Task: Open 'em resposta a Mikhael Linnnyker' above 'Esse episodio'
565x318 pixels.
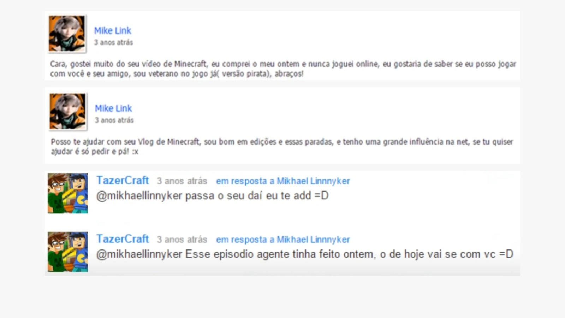Action: coord(283,240)
